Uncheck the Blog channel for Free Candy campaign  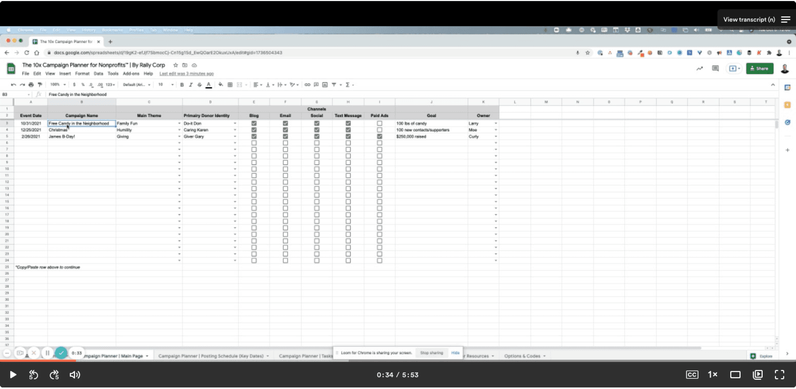pyautogui.click(x=254, y=123)
